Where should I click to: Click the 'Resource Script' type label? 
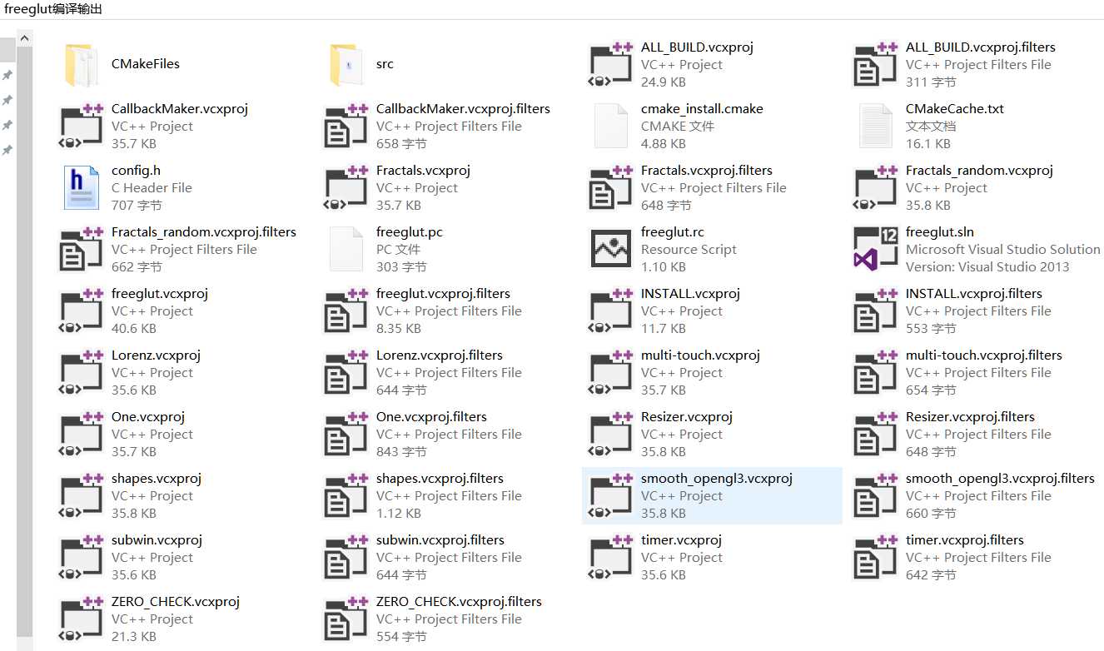pyautogui.click(x=689, y=250)
